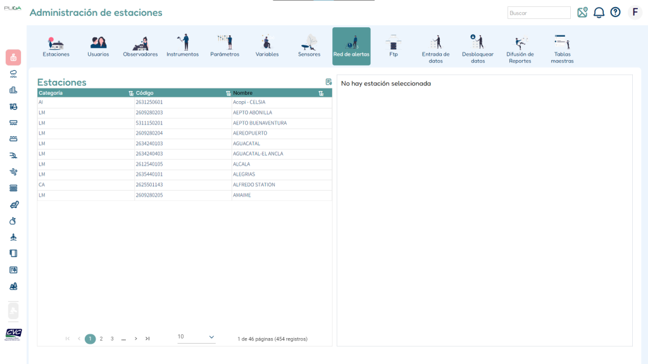Open the buildings sidebar icon
Screen dimensions: 648x364
[13, 90]
